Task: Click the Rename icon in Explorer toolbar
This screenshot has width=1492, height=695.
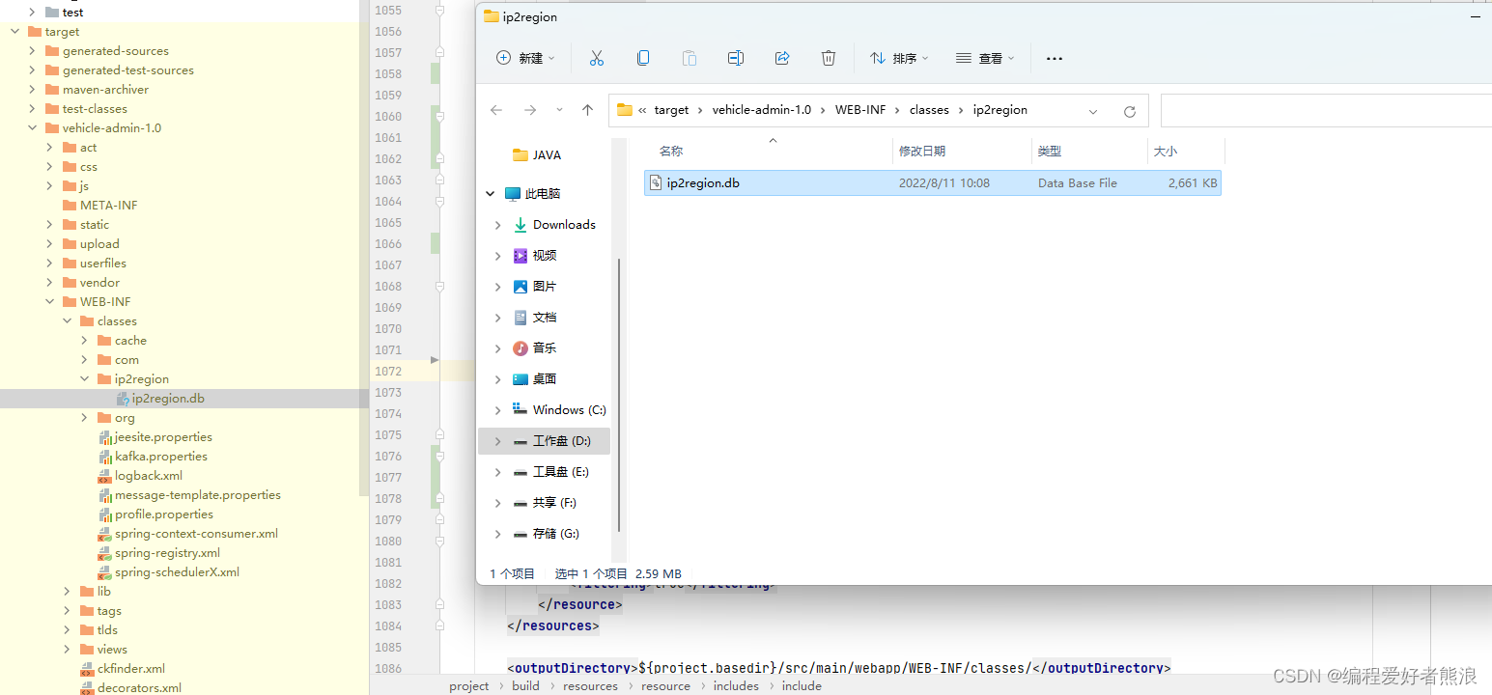Action: (736, 58)
